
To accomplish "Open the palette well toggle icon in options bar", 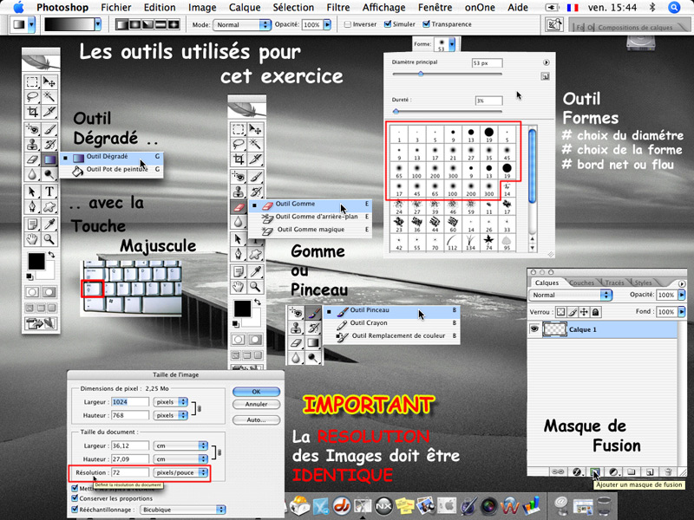I will [553, 25].
